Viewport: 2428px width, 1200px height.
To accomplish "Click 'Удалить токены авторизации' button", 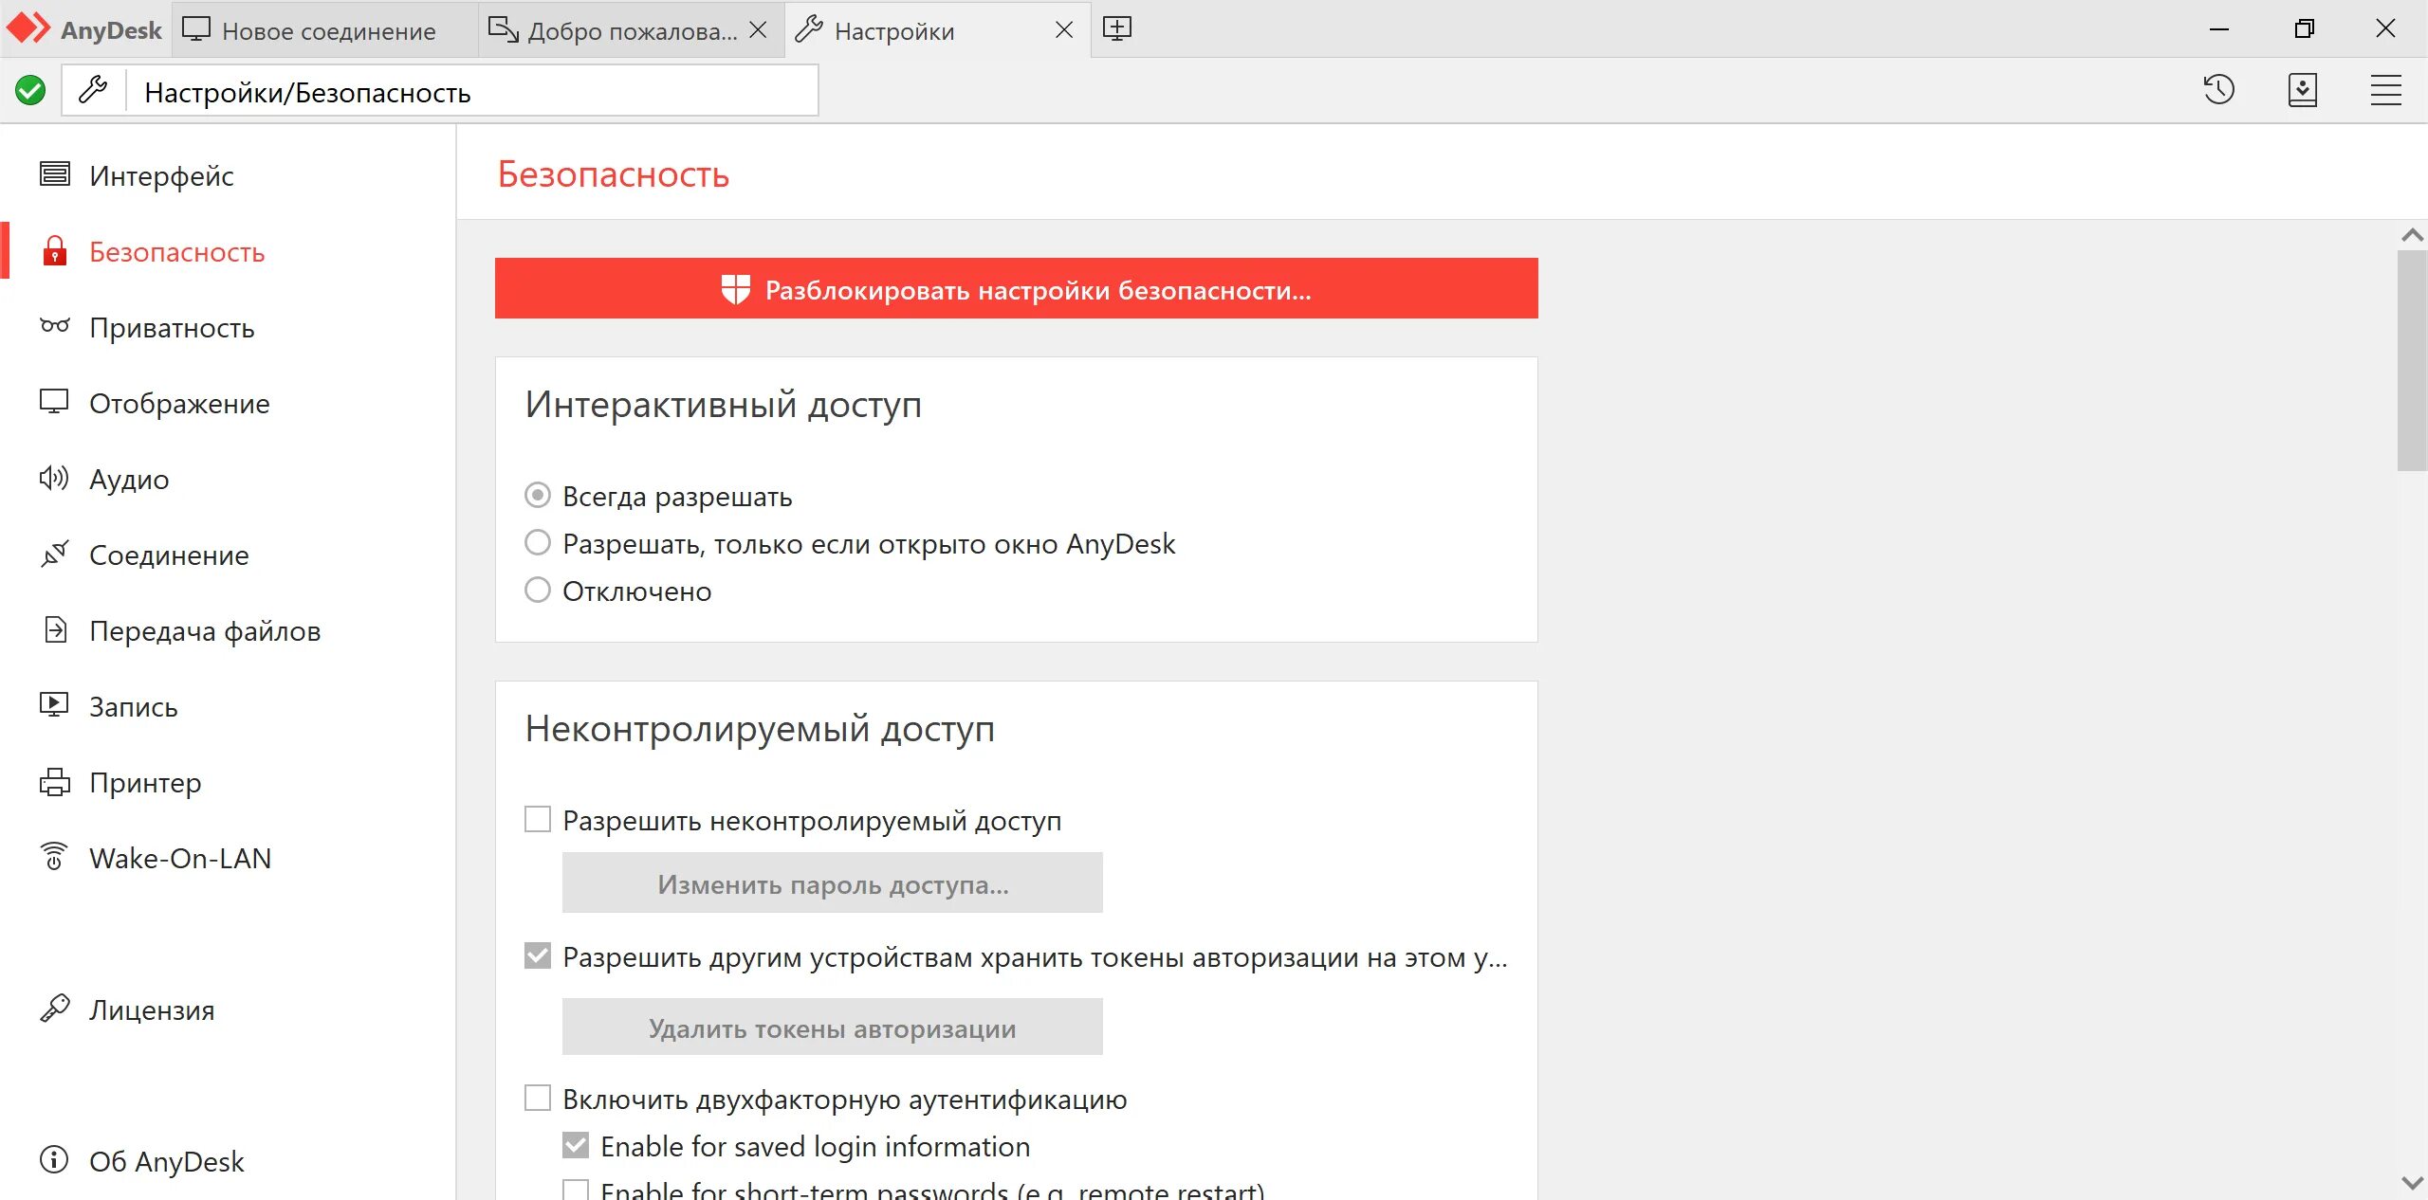I will [x=832, y=1027].
